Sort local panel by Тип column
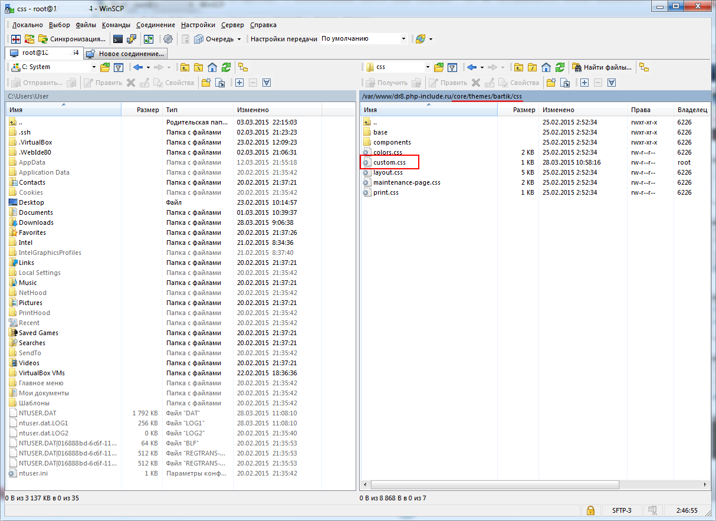This screenshot has width=716, height=521. point(198,110)
